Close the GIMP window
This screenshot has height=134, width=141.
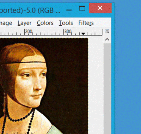click(100, 8)
